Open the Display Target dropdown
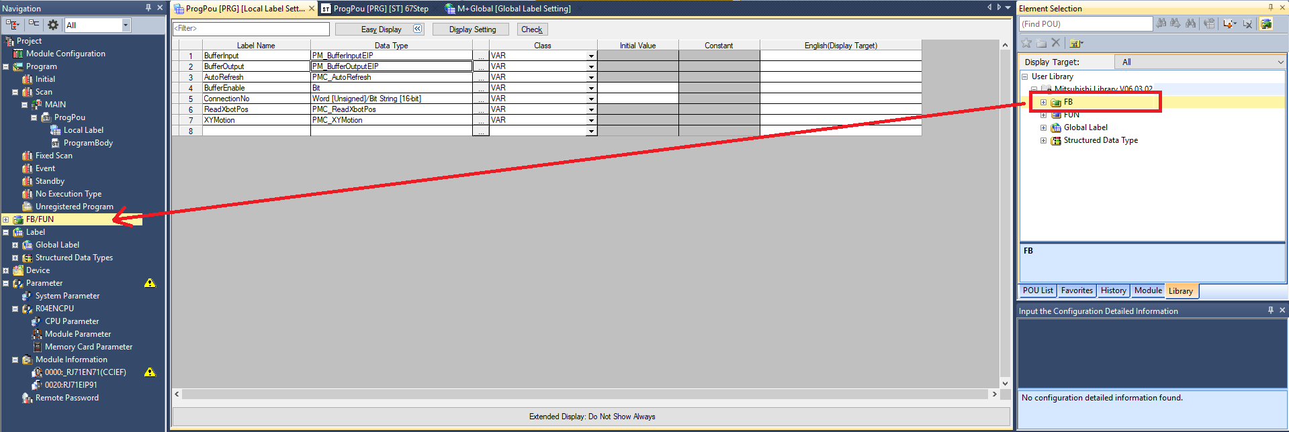The image size is (1289, 432). [x=1200, y=62]
